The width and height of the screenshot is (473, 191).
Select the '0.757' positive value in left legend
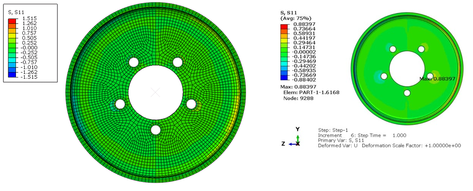[x=29, y=34]
